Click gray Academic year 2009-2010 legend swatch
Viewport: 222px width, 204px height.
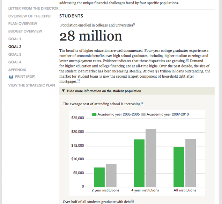(143, 114)
